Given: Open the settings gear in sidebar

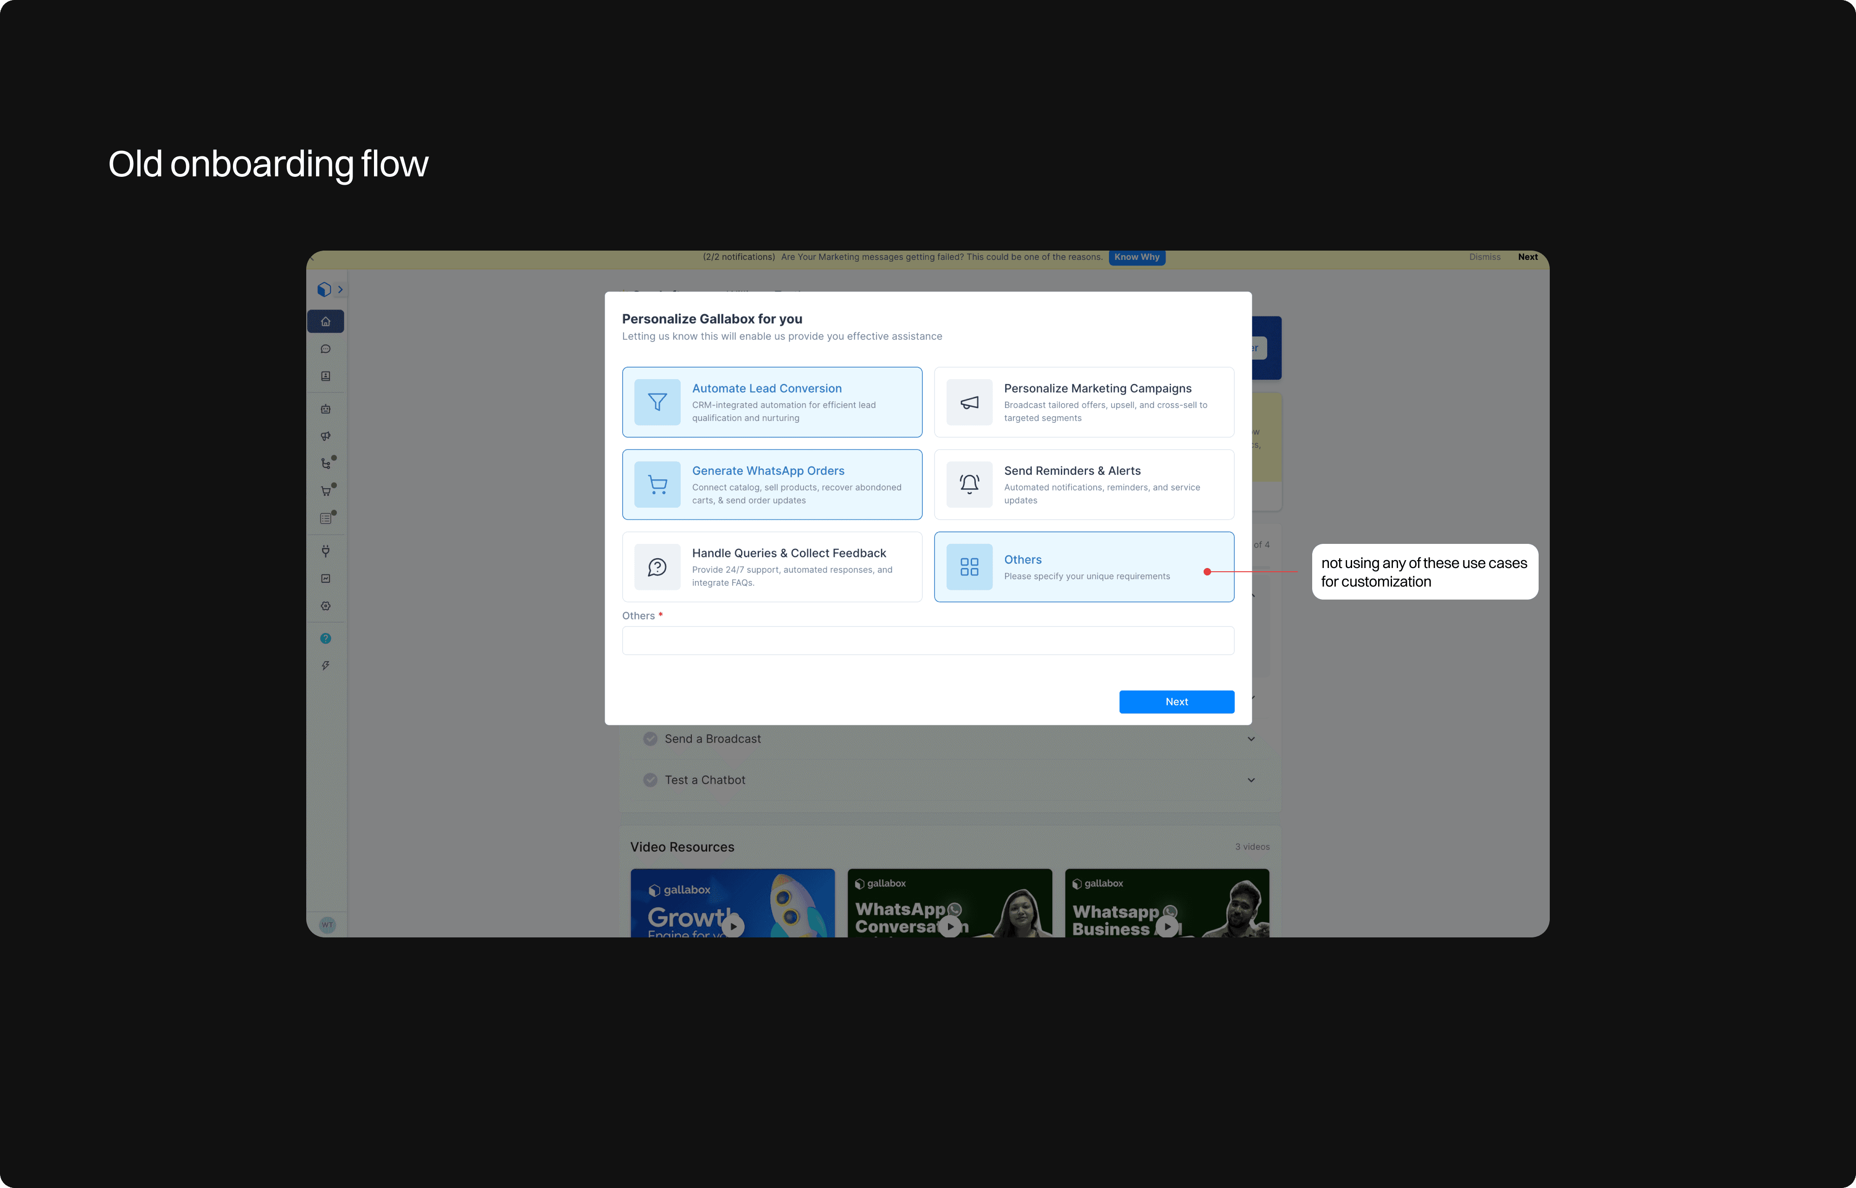Looking at the screenshot, I should point(325,607).
